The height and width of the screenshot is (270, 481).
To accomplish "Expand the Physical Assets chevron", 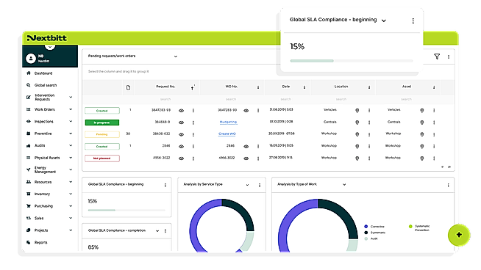I will (x=71, y=158).
